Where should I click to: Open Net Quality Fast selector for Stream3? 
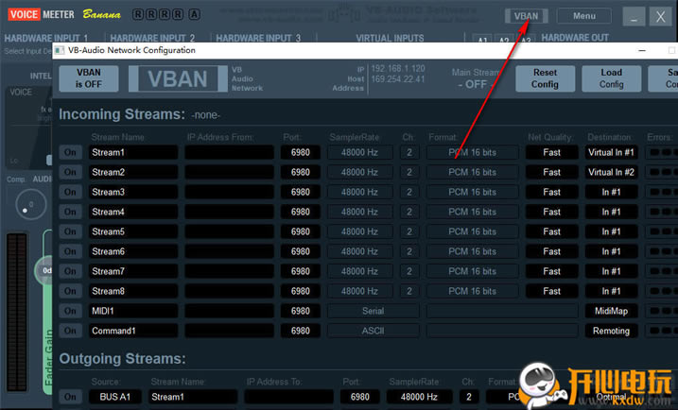(551, 192)
